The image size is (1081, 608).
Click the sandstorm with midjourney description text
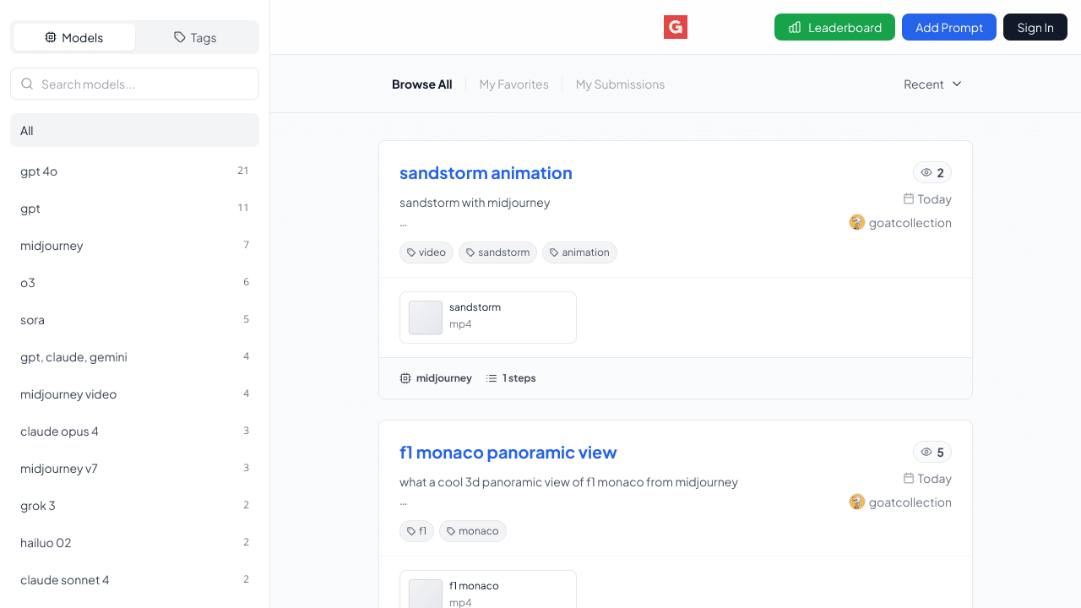tap(475, 203)
